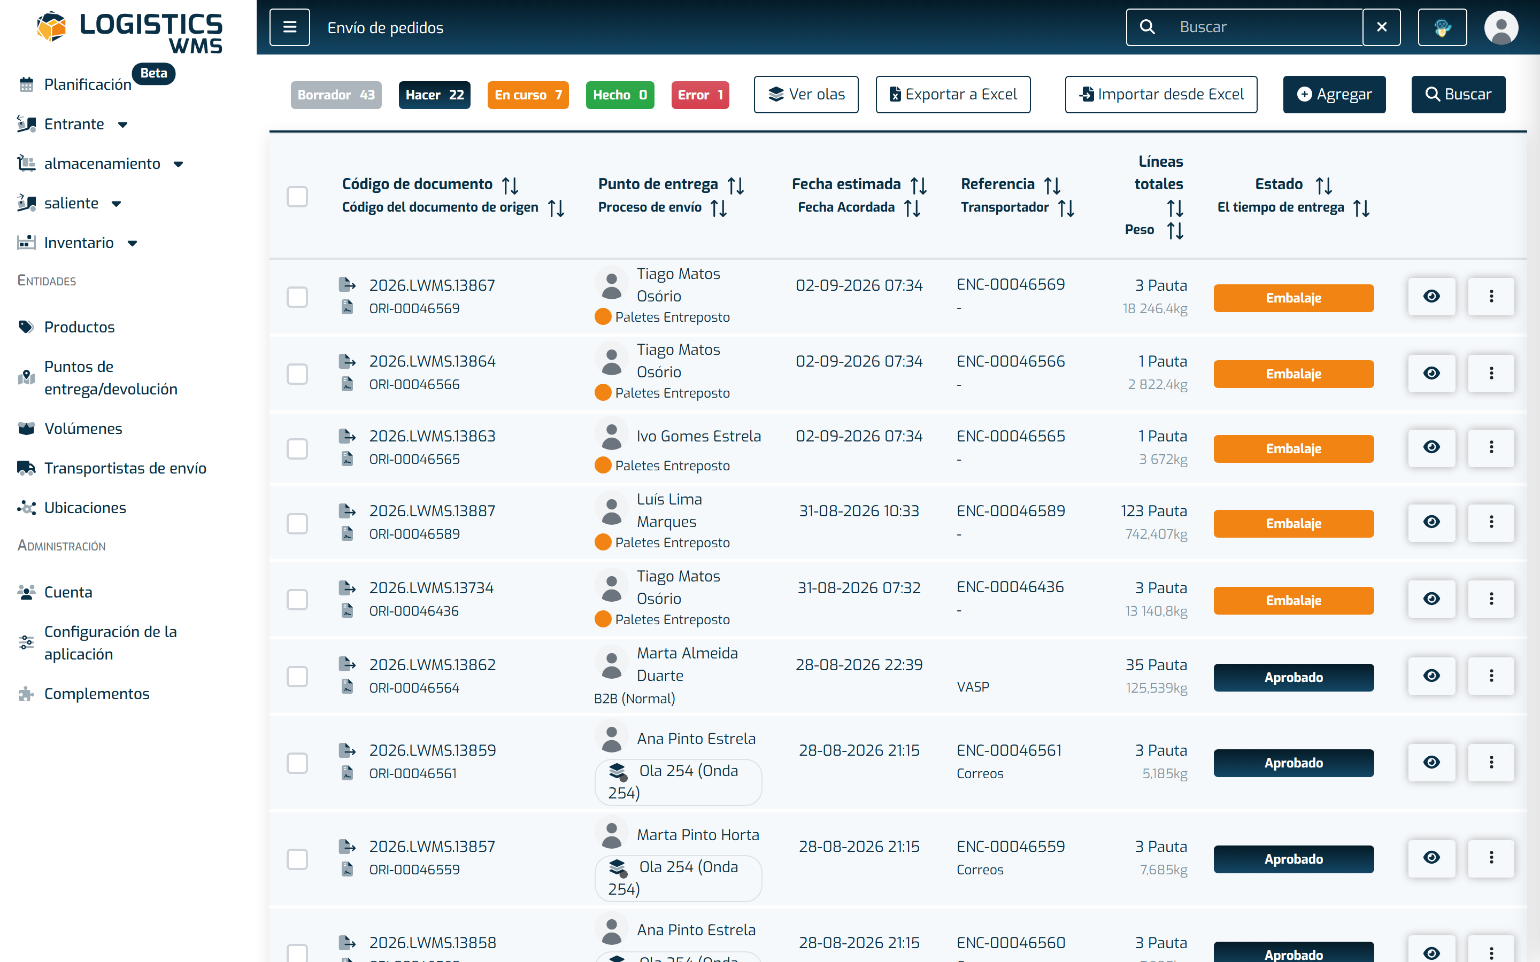Image resolution: width=1540 pixels, height=962 pixels.
Task: Open Ola 254 wave chip for 2026.LWMS.13859
Action: pyautogui.click(x=677, y=782)
